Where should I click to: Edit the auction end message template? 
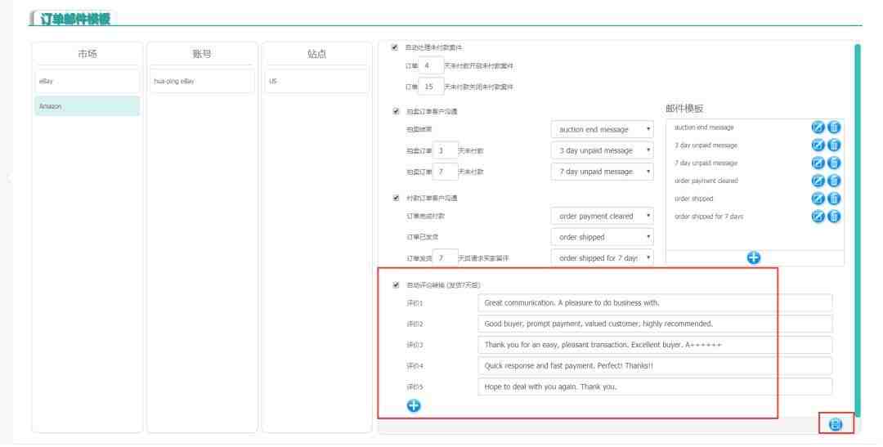(x=818, y=127)
